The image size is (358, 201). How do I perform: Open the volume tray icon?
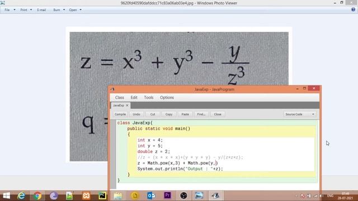click(321, 196)
